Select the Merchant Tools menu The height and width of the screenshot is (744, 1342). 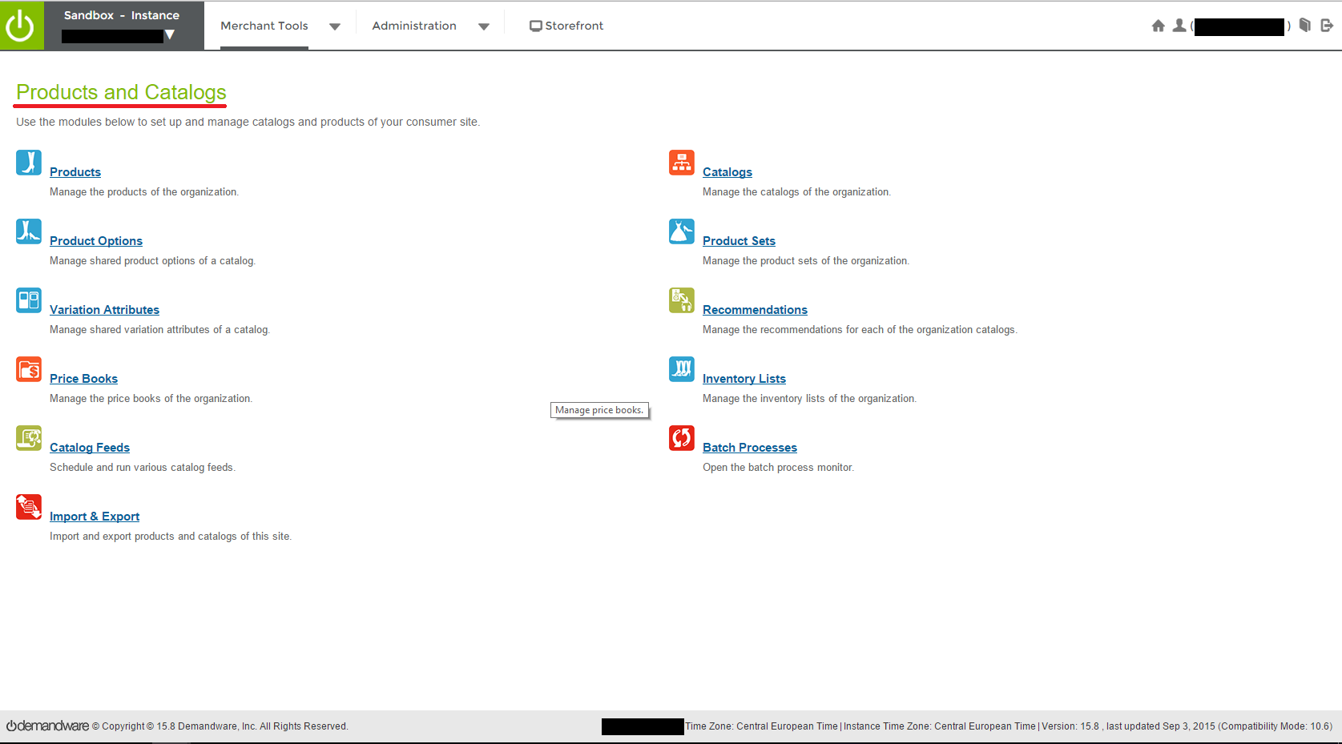(264, 26)
